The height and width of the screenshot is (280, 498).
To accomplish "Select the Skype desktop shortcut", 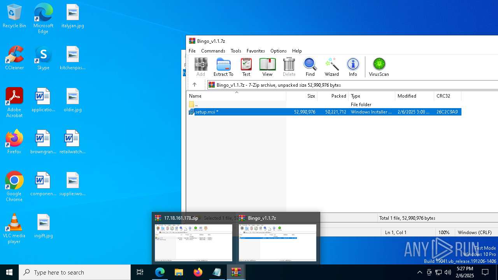I will tap(43, 58).
